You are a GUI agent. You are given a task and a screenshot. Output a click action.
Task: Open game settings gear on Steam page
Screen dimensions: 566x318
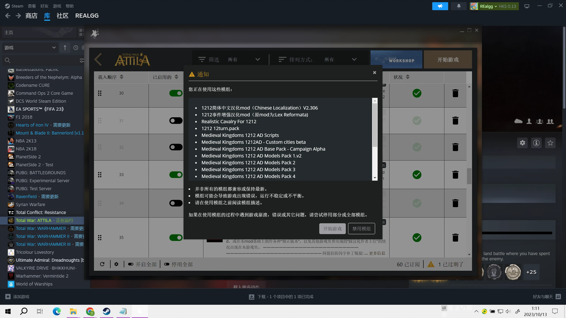tap(522, 143)
